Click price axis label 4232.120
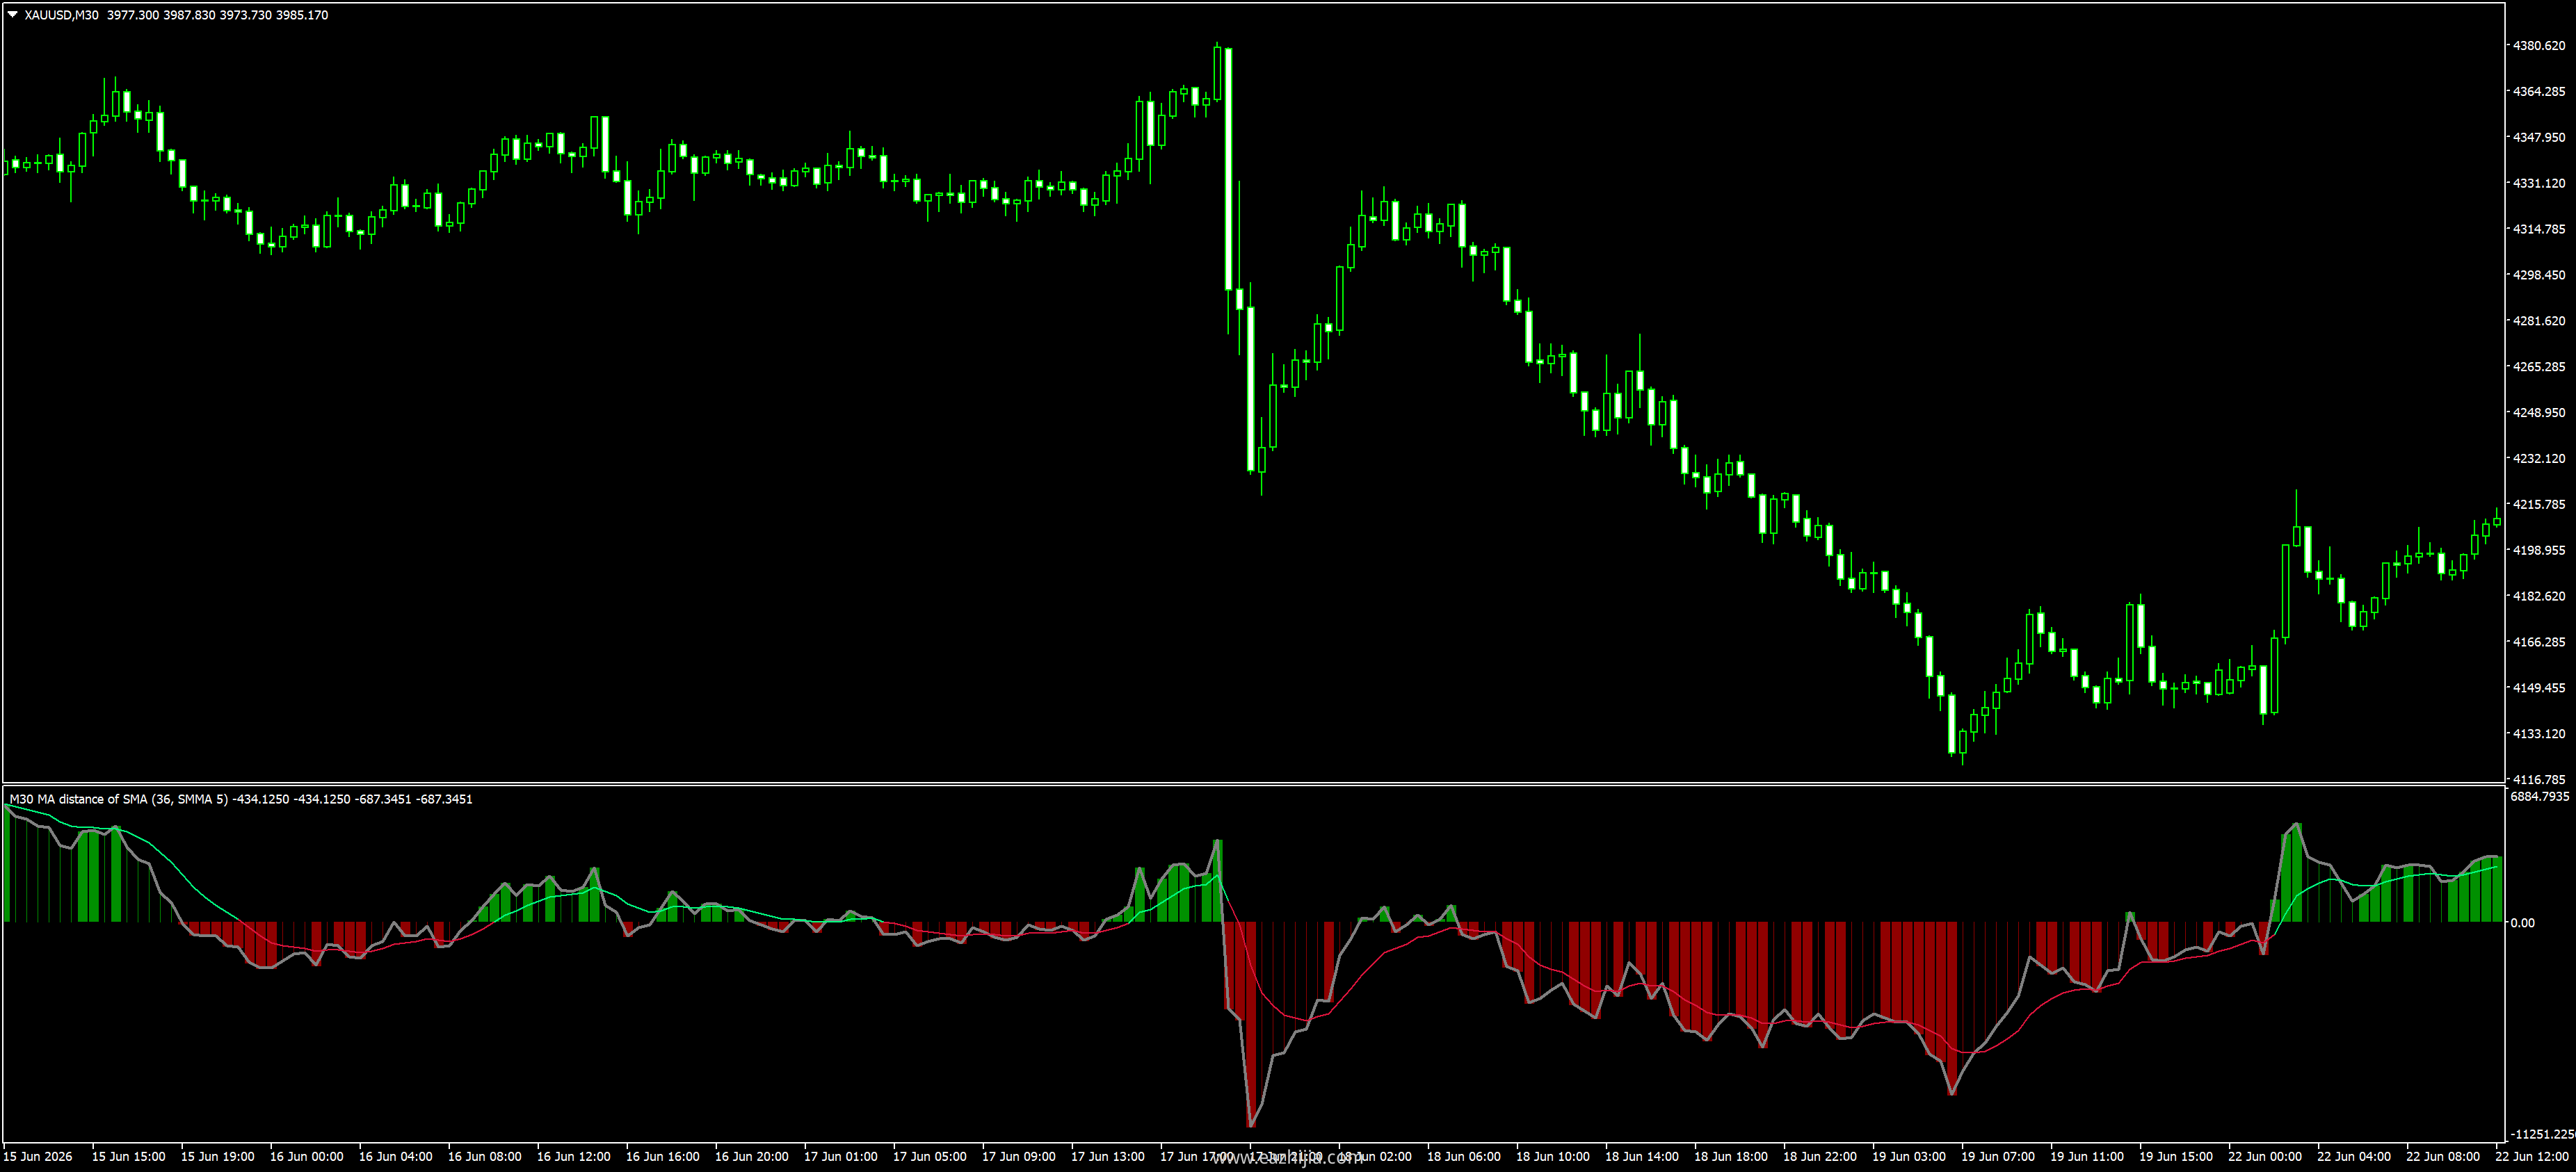The height and width of the screenshot is (1172, 2576). [2539, 459]
